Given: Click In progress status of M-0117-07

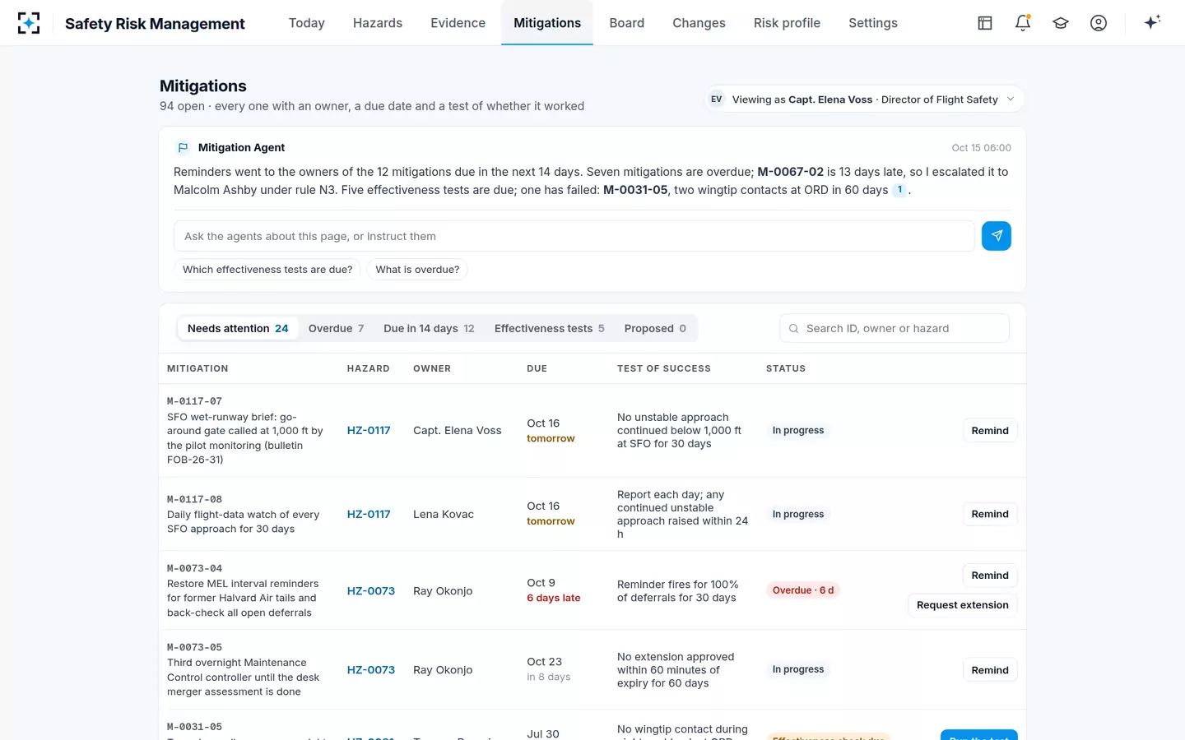Looking at the screenshot, I should (798, 430).
